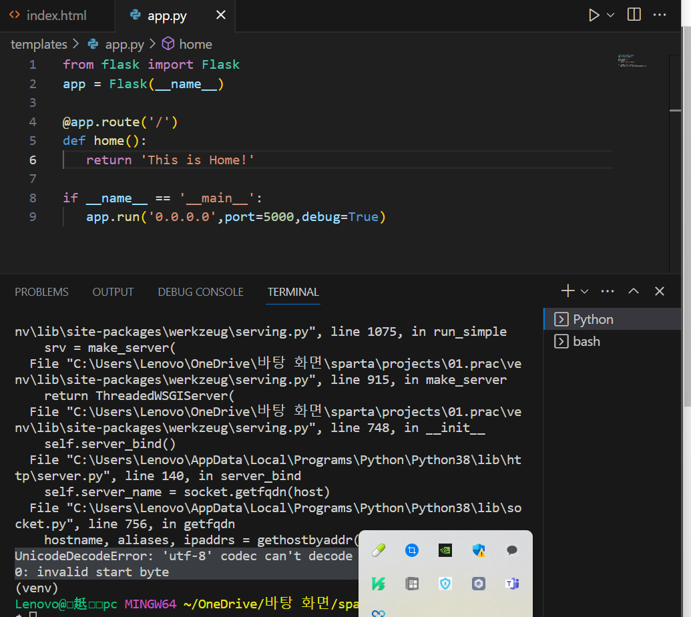Viewport: 691px width, 617px height.
Task: Open the gray hexagon tray icon
Action: pos(479,584)
